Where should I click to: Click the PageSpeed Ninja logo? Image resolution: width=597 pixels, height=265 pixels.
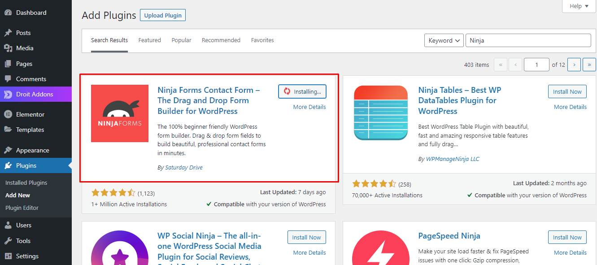tap(381, 248)
